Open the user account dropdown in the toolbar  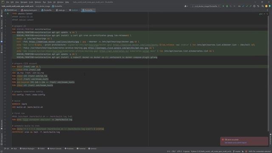[186, 6]
